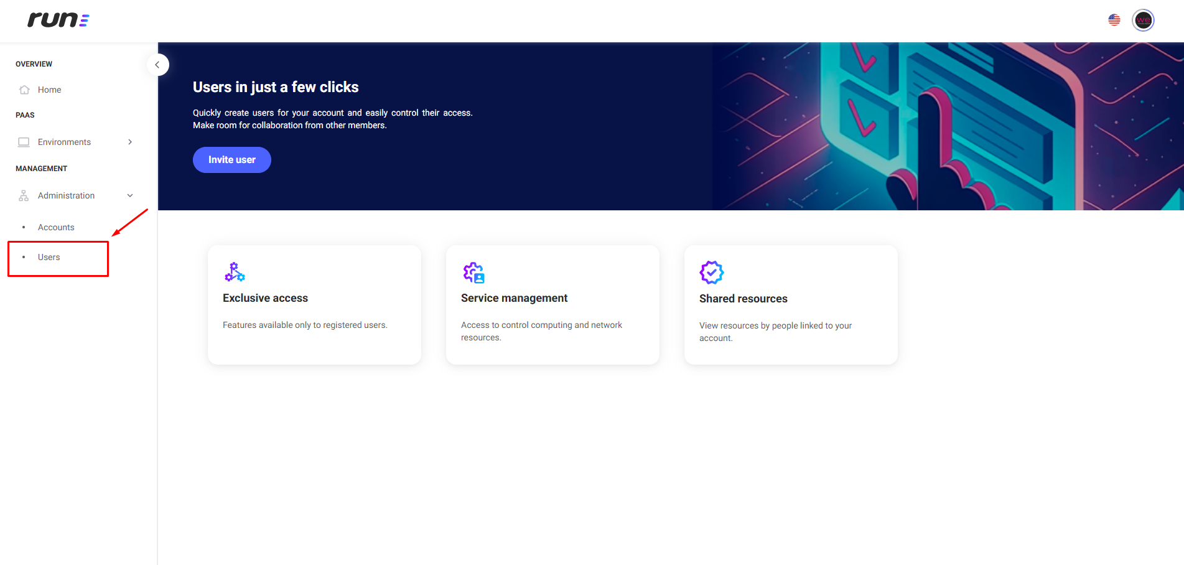Expand the Environments submenu chevron
This screenshot has width=1184, height=565.
[x=130, y=142]
